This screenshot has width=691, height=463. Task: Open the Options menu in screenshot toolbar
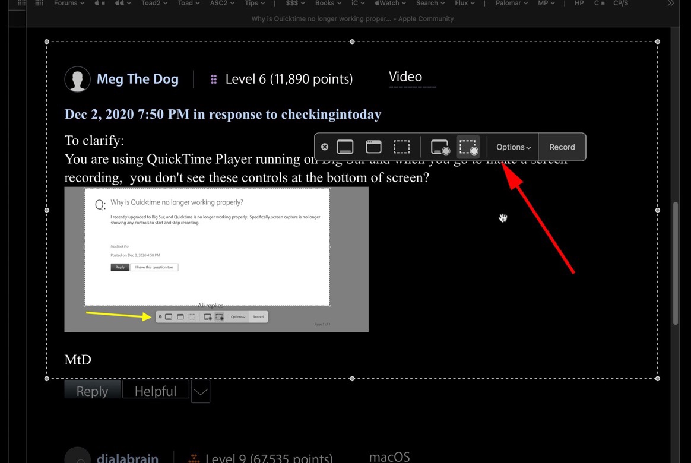514,147
